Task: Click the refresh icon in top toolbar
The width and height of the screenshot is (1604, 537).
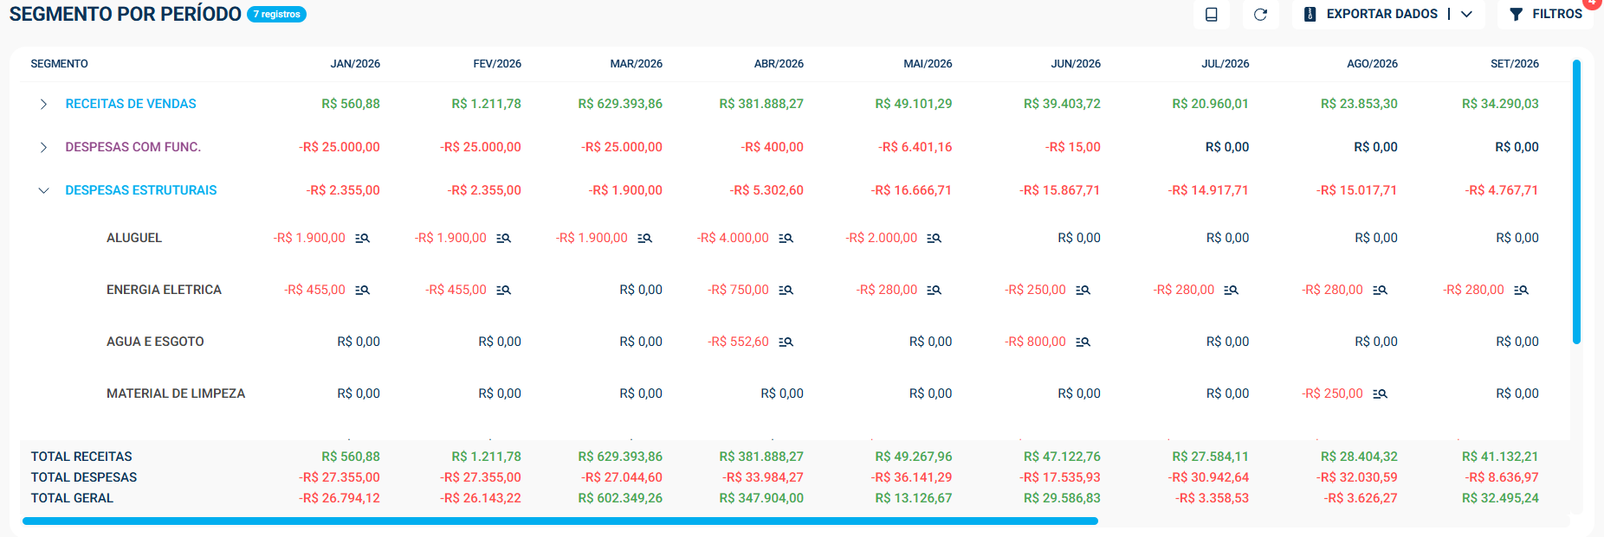Action: pyautogui.click(x=1260, y=14)
